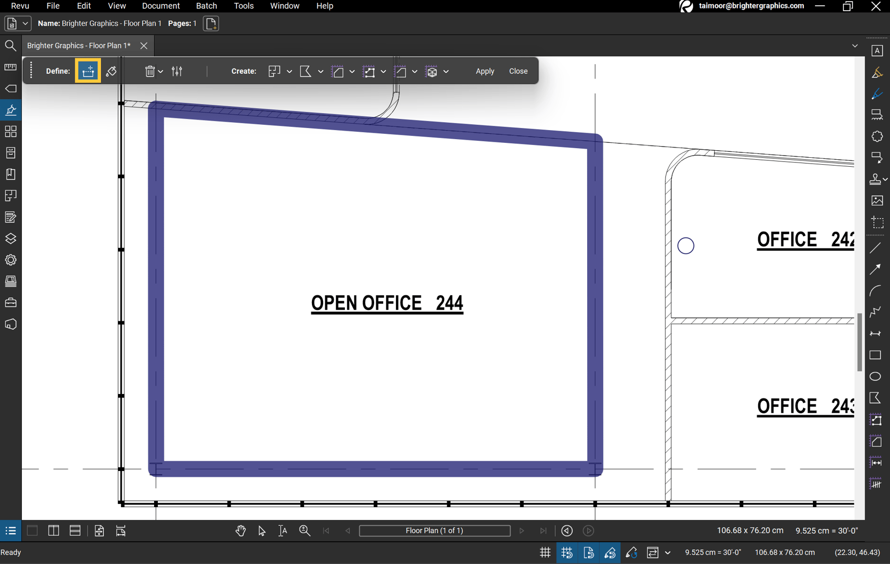Viewport: 890px width, 564px height.
Task: Close the Spaces editing toolbar
Action: [518, 71]
